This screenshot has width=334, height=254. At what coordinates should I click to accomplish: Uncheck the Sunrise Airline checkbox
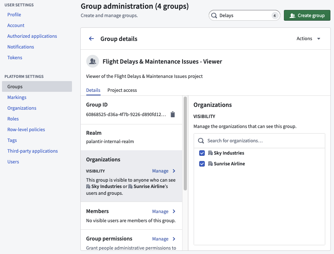pos(202,163)
